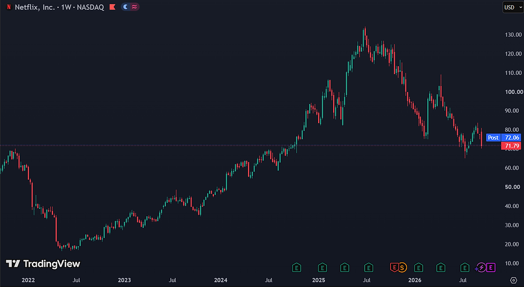Open the USD currency dropdown
This screenshot has height=287, width=524.
(513, 7)
